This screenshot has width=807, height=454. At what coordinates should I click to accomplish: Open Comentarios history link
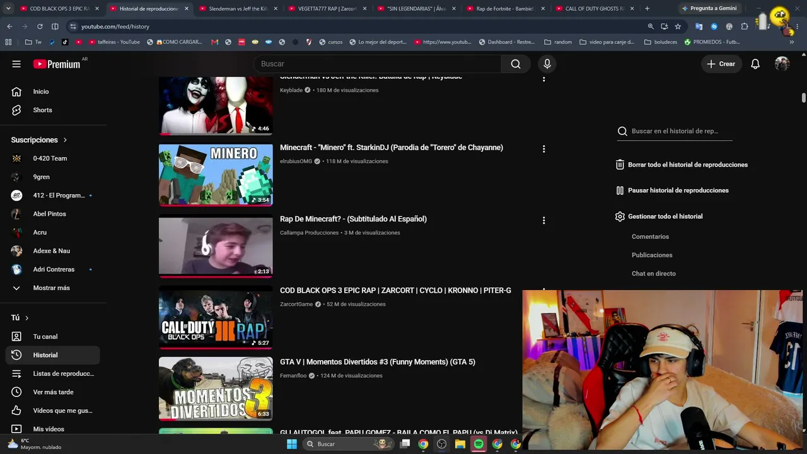point(650,236)
